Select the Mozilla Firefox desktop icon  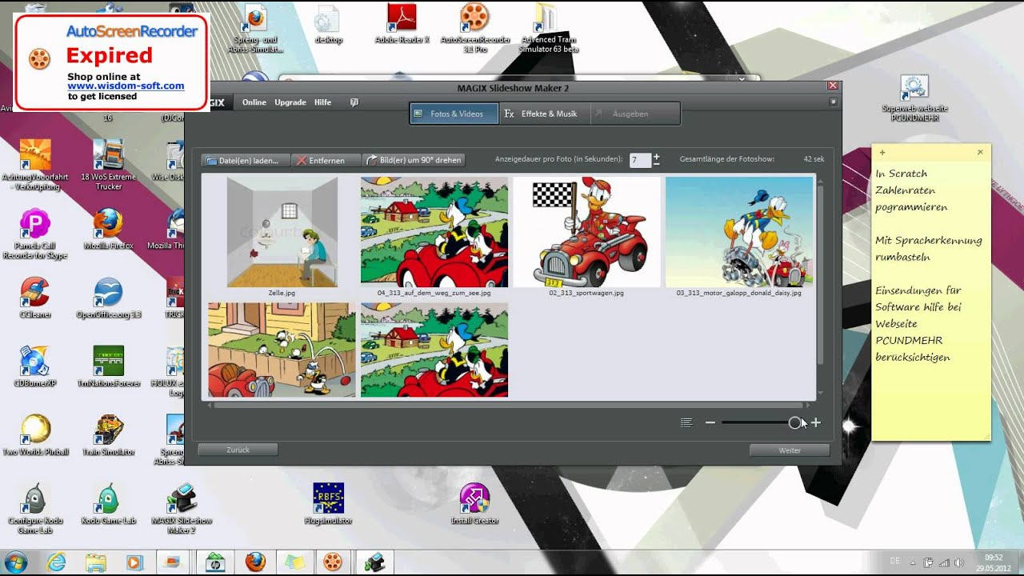click(x=108, y=230)
